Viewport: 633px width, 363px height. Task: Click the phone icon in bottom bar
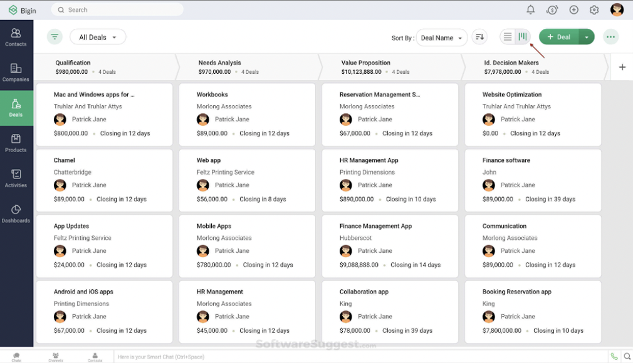click(614, 356)
